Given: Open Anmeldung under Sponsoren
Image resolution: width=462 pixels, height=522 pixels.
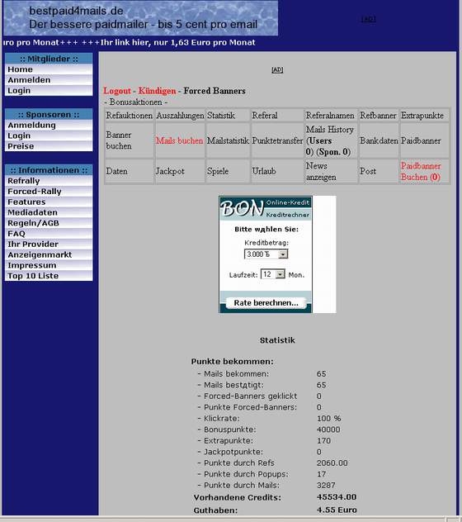Looking at the screenshot, I should tap(49, 126).
